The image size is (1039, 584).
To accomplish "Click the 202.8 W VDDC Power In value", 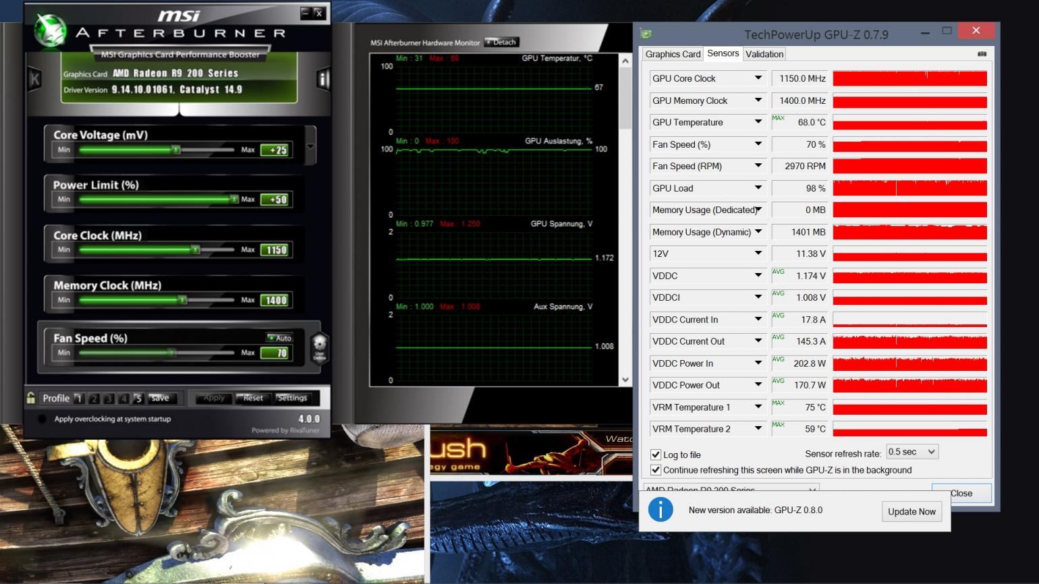I will pyautogui.click(x=799, y=363).
